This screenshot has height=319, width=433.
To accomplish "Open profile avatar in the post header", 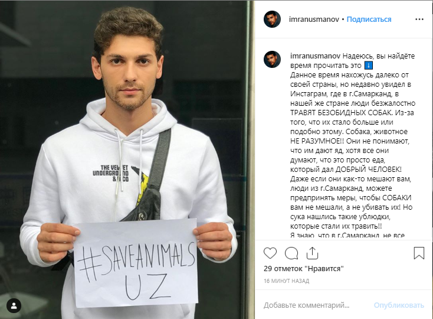I will tap(272, 19).
